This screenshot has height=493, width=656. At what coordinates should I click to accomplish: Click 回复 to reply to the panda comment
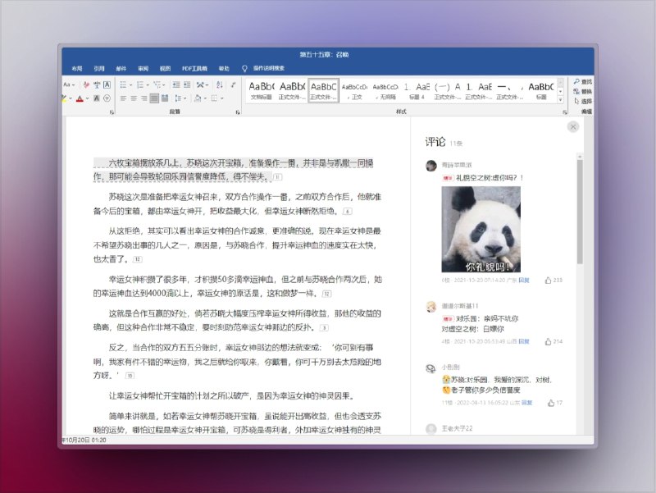pyautogui.click(x=522, y=280)
